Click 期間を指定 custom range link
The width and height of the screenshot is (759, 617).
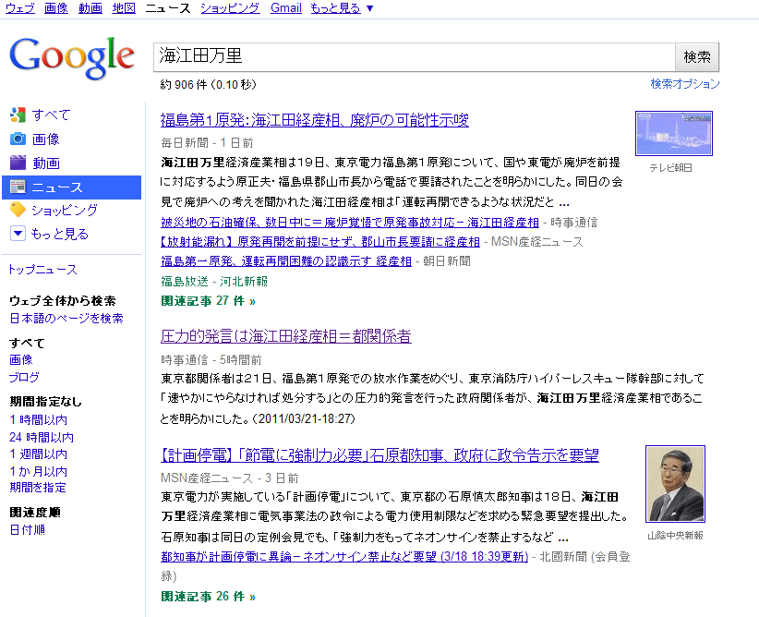click(x=38, y=487)
